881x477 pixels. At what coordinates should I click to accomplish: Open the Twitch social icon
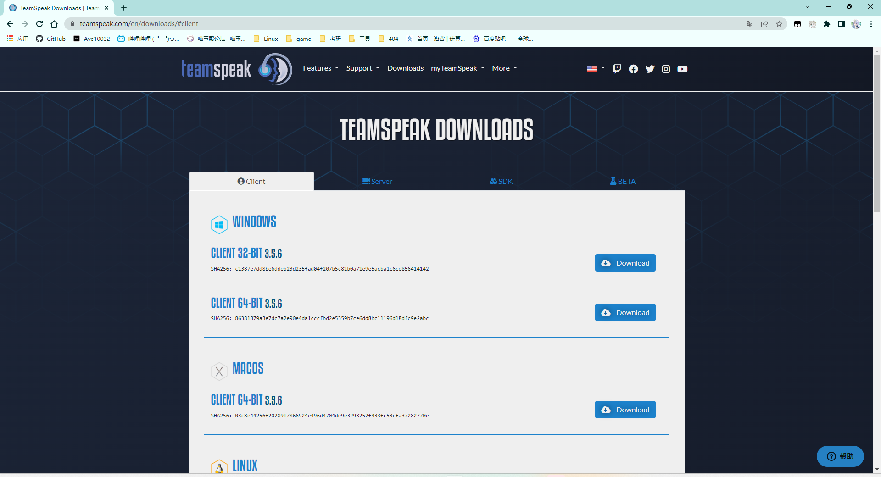[617, 69]
